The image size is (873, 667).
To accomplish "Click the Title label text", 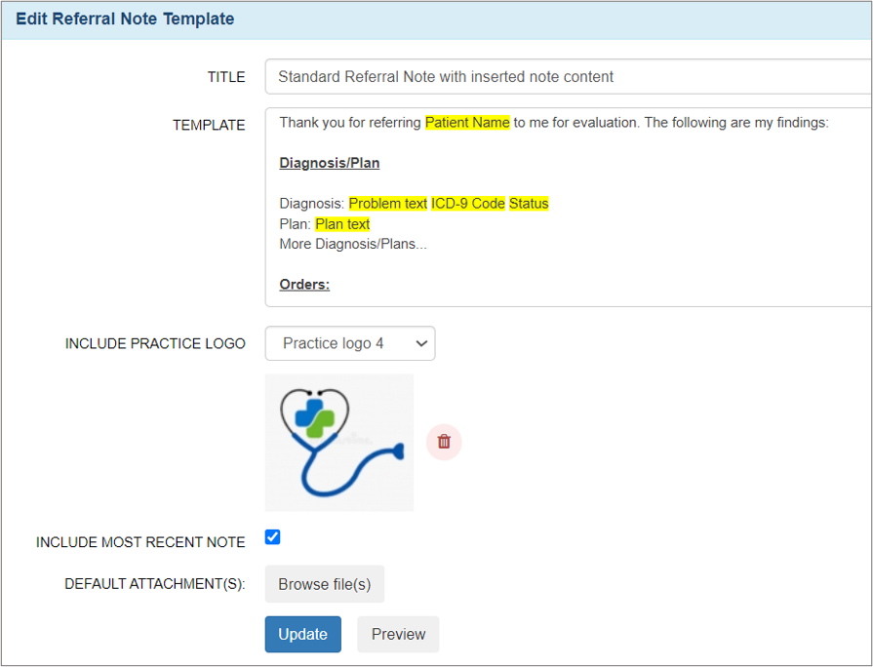I will click(x=226, y=77).
